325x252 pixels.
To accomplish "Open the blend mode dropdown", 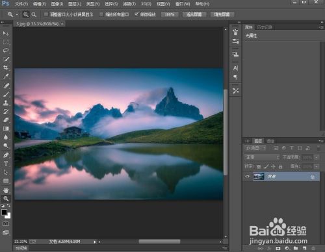I will coord(263,157).
